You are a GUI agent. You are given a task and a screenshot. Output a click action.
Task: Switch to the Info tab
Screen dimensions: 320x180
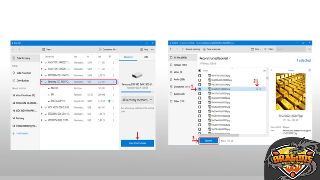coord(146,57)
